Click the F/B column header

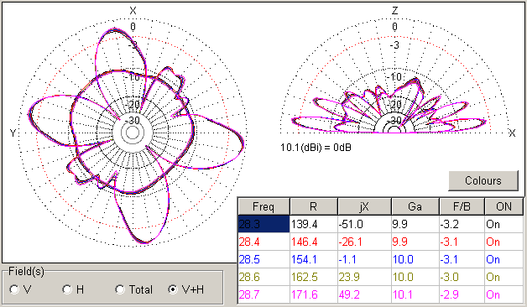tap(462, 206)
